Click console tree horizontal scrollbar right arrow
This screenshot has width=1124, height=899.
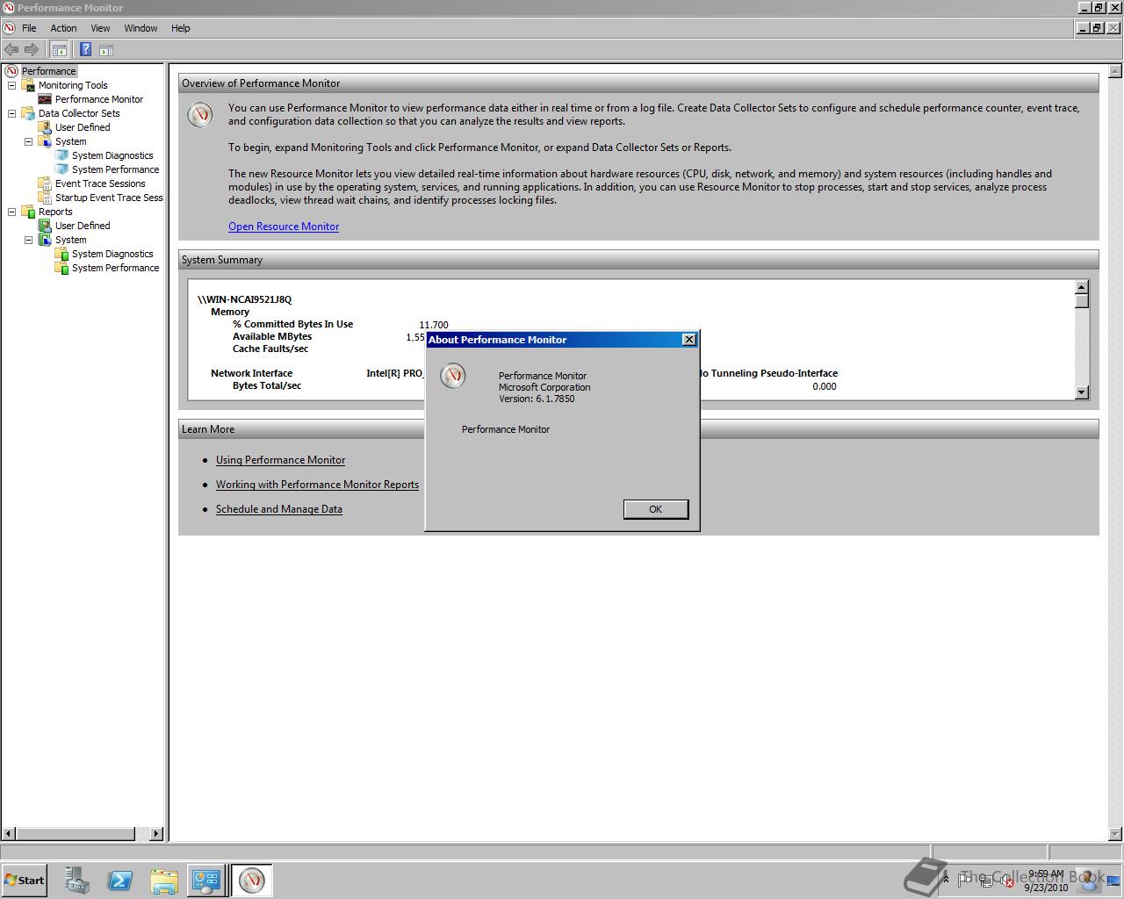pyautogui.click(x=156, y=833)
